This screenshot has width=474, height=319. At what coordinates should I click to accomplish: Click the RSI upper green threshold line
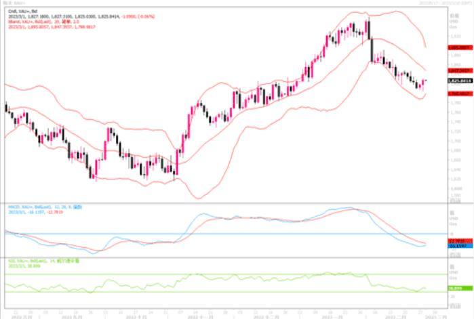pyautogui.click(x=203, y=275)
